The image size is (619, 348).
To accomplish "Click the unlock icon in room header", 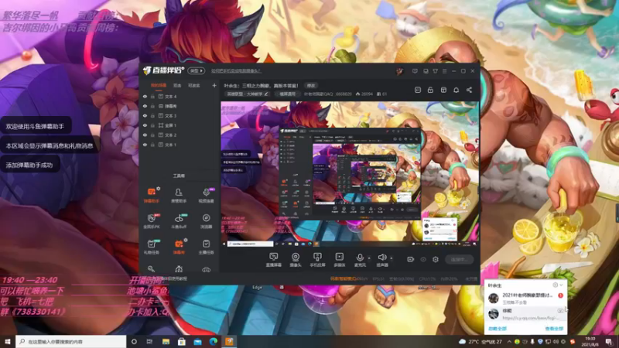I will 430,90.
